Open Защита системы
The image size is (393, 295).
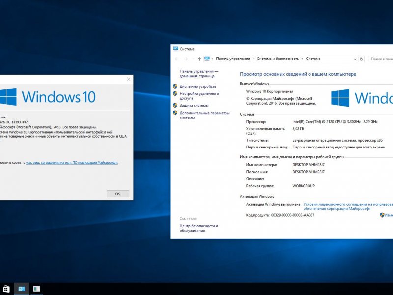coord(194,105)
